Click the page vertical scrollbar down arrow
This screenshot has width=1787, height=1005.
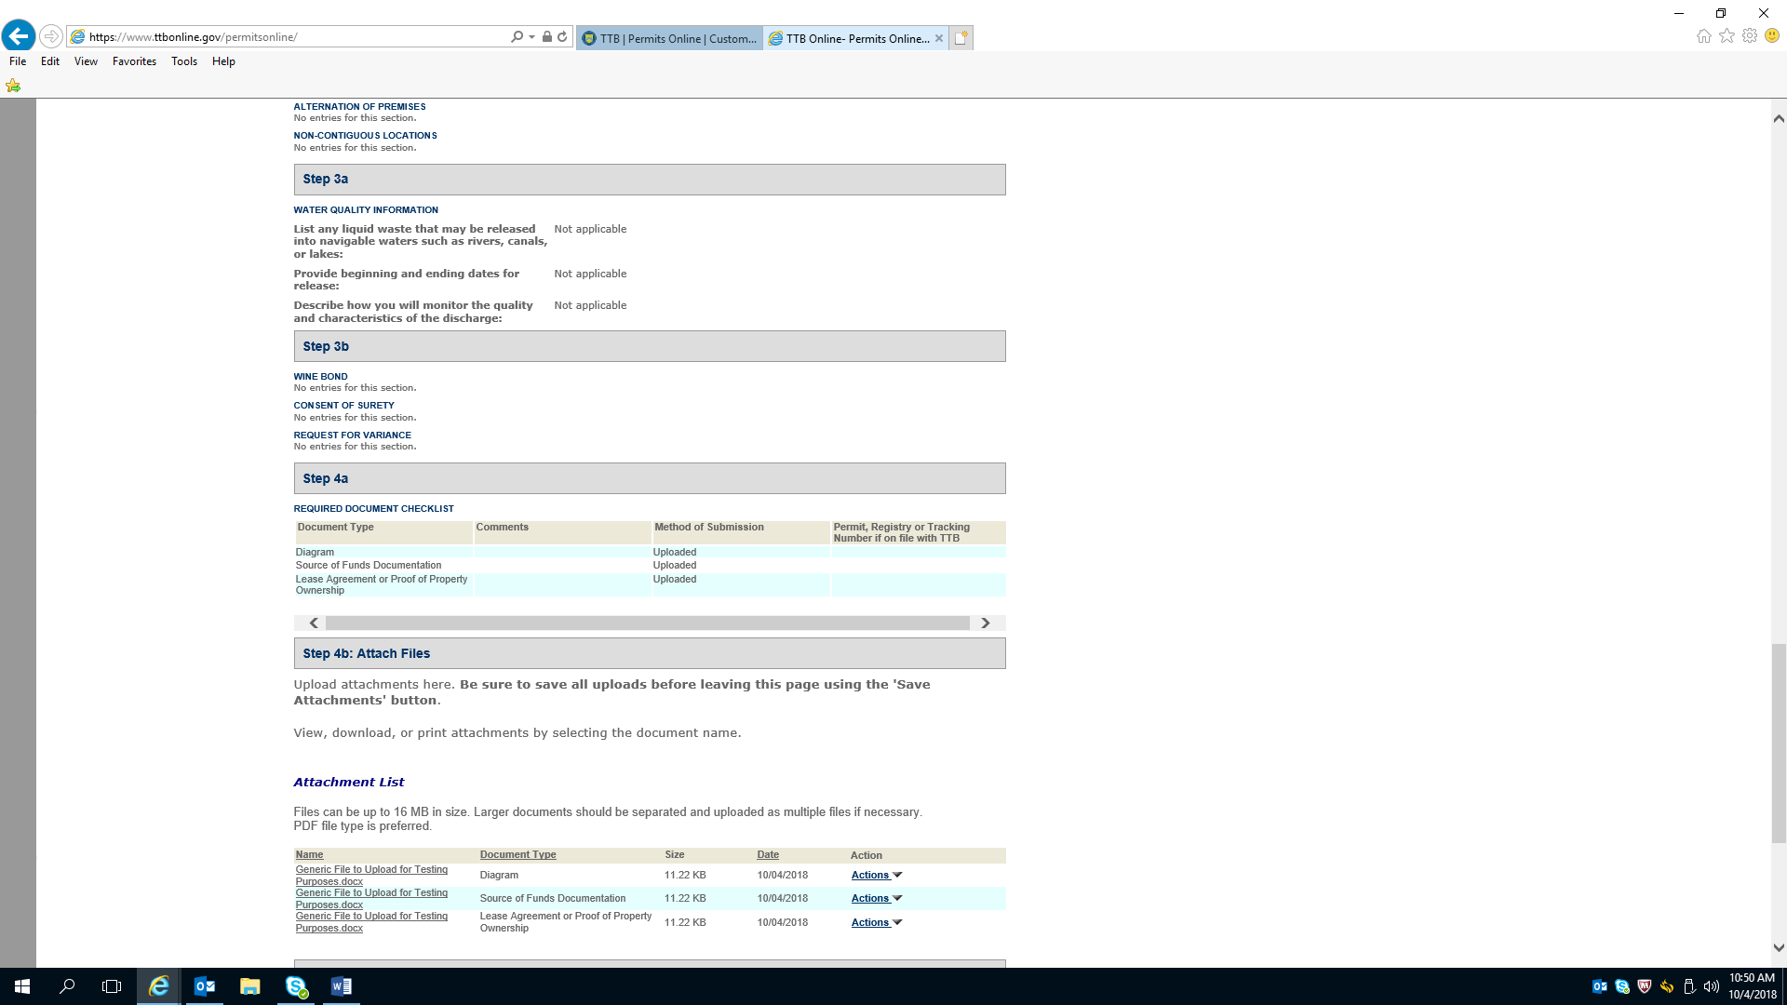point(1778,947)
